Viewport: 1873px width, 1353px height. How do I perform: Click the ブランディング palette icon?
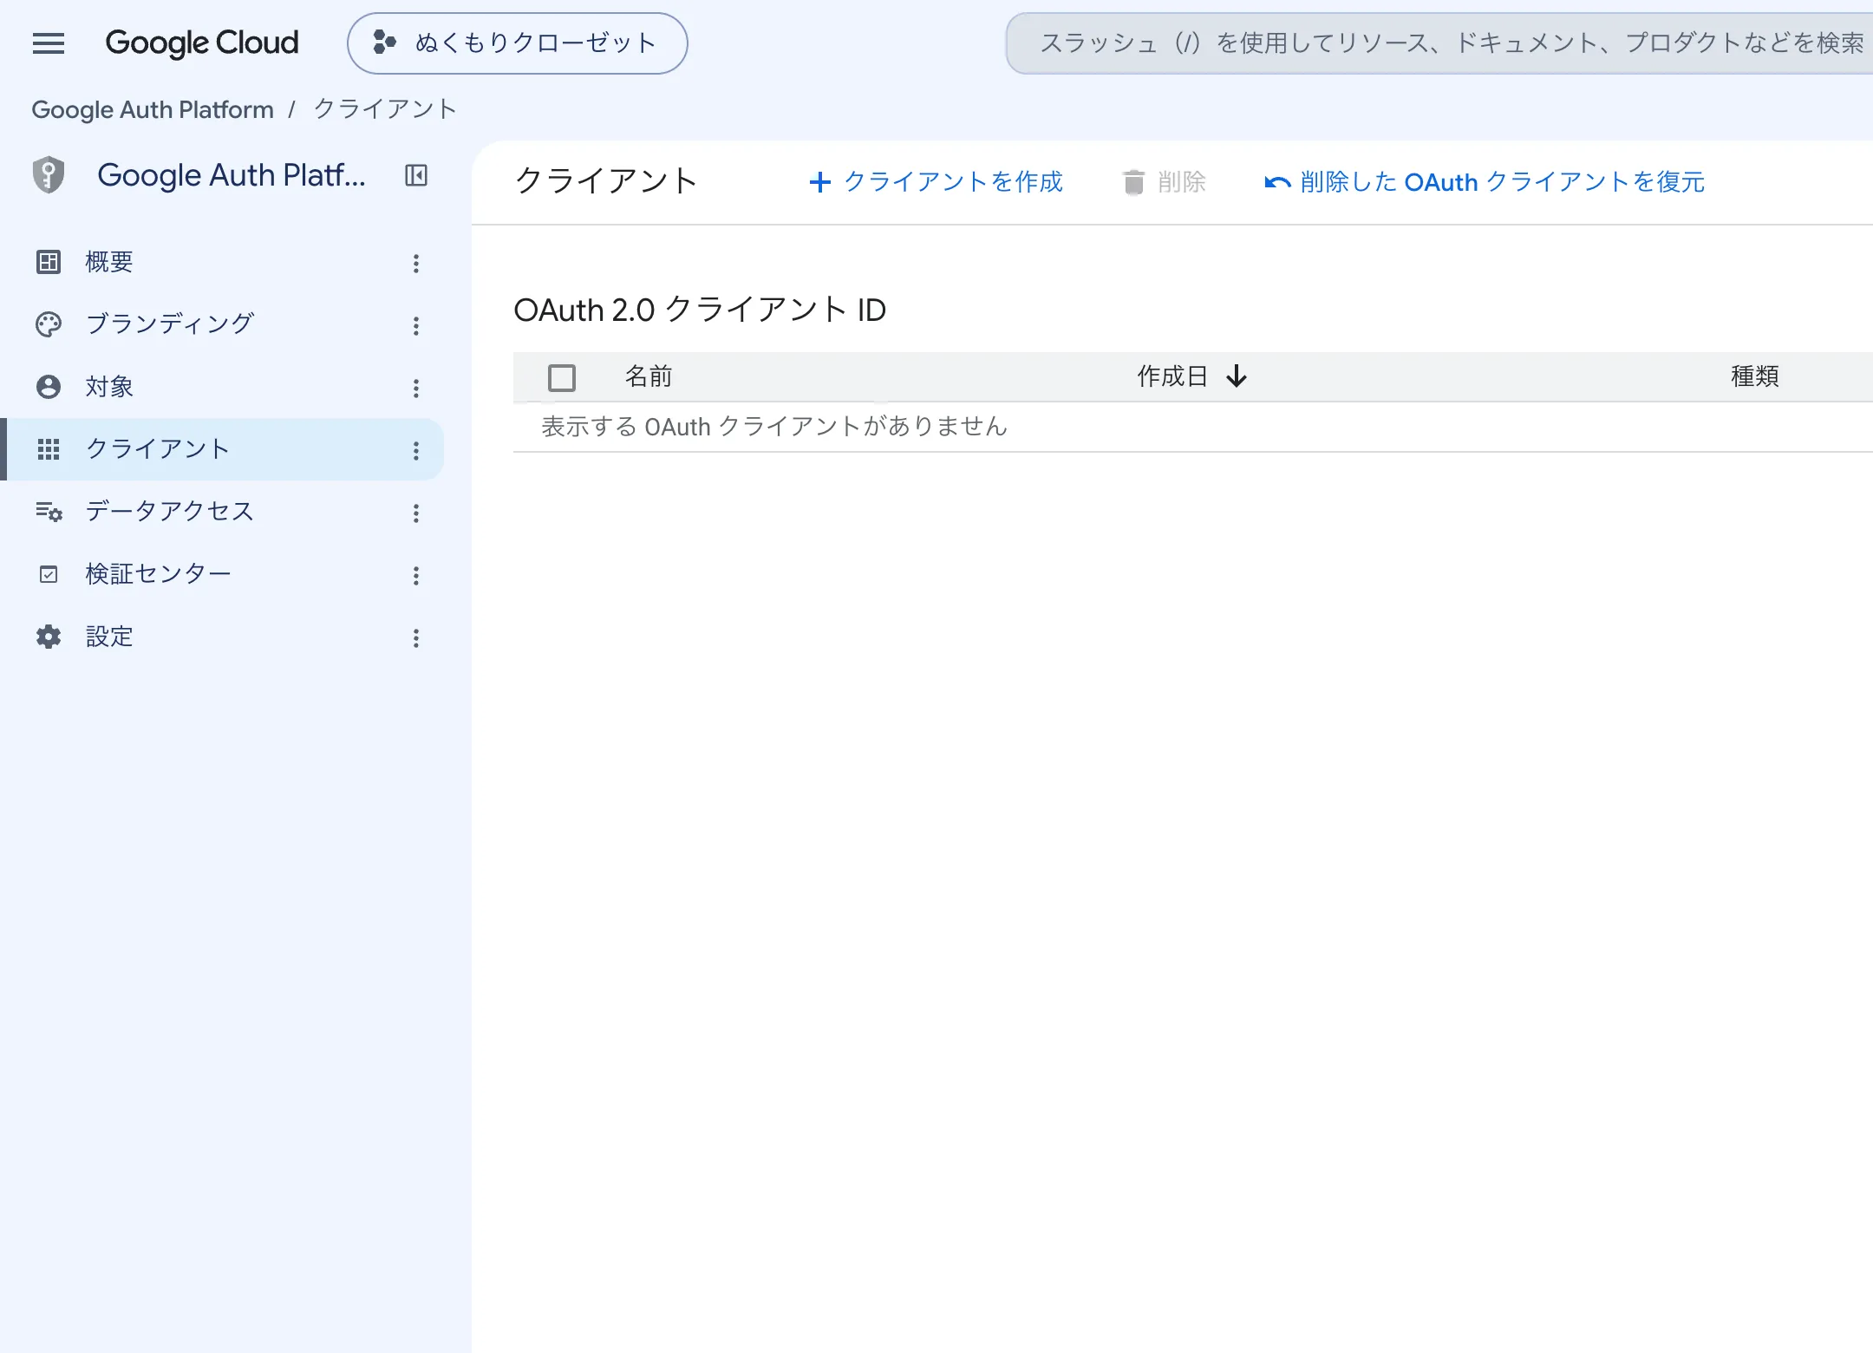pyautogui.click(x=49, y=324)
